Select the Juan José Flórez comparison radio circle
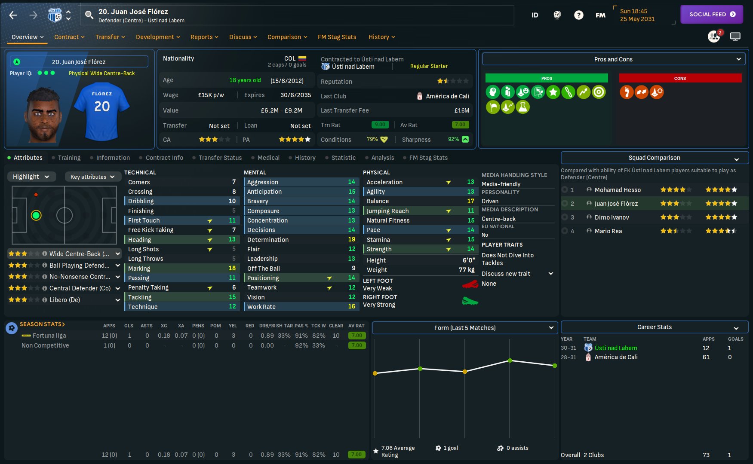The height and width of the screenshot is (464, 753). click(x=565, y=203)
